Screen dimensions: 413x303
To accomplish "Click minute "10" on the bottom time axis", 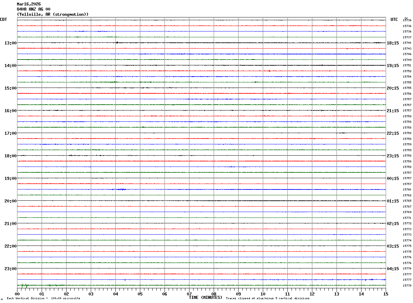I will tap(263, 294).
